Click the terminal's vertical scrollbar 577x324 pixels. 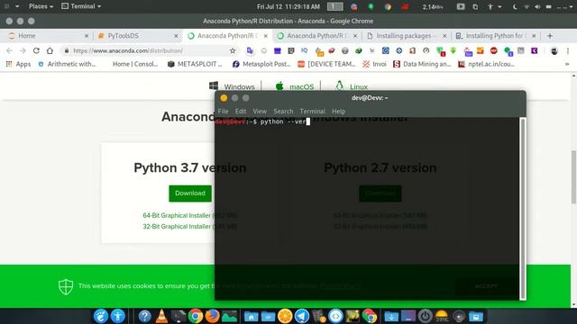[x=523, y=208]
